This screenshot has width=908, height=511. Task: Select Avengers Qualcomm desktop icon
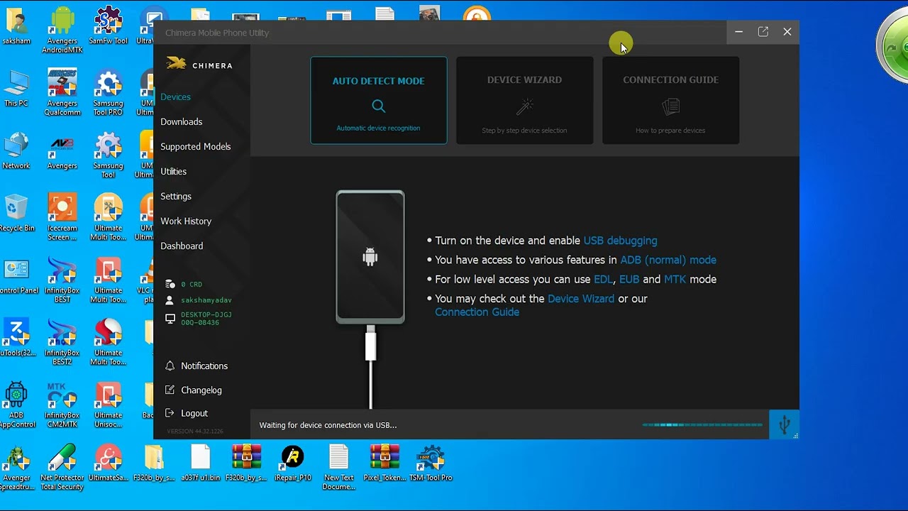62,92
